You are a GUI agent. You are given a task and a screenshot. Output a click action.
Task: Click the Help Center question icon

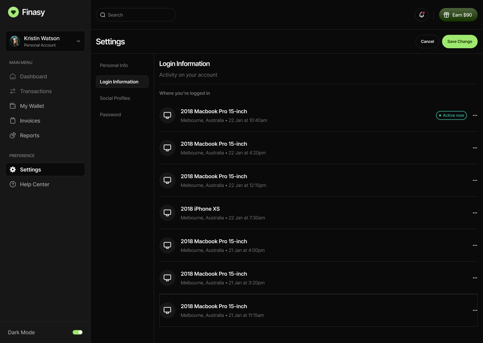click(x=13, y=184)
